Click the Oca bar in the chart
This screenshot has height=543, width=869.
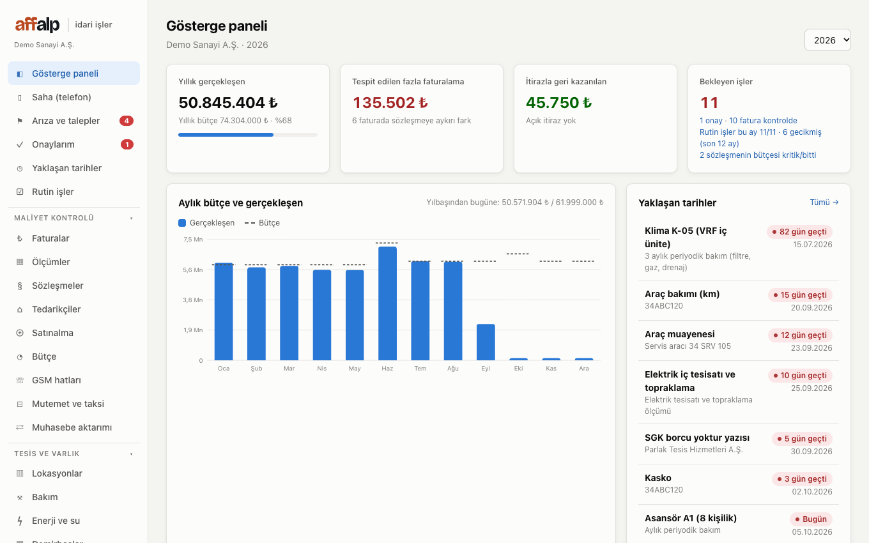pyautogui.click(x=224, y=312)
